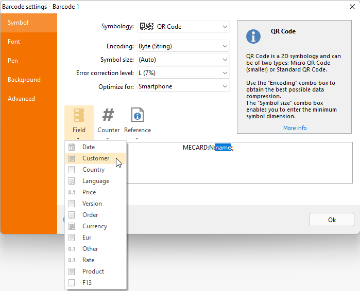Viewport: 360px width, 291px height.
Task: Select the Price numeric field icon
Action: (72, 192)
